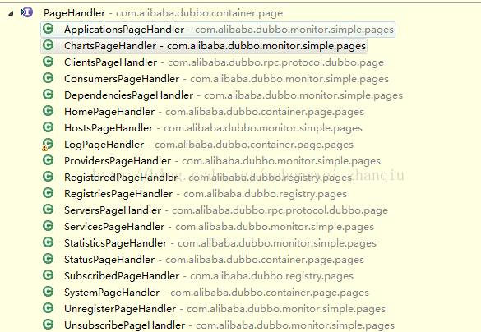481x332 pixels.
Task: Click class icon beside SystemPageHandler
Action: pos(49,292)
